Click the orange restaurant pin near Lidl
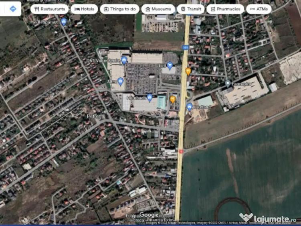 pos(188,71)
